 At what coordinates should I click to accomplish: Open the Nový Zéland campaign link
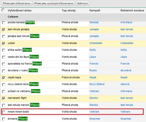tap(97, 84)
